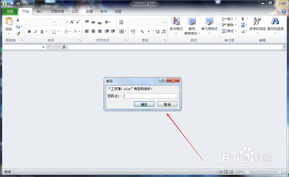The width and height of the screenshot is (289, 177).
Task: Switch to the 数据 tab
Action: click(x=89, y=12)
